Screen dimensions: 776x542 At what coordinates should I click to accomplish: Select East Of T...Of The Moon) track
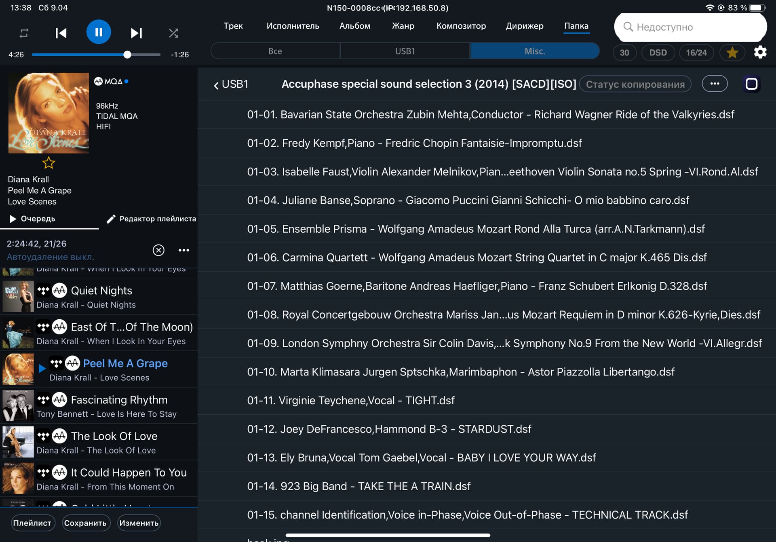(x=99, y=333)
